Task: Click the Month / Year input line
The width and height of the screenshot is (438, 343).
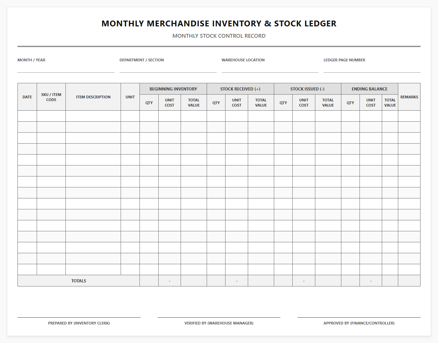Action: [x=66, y=68]
